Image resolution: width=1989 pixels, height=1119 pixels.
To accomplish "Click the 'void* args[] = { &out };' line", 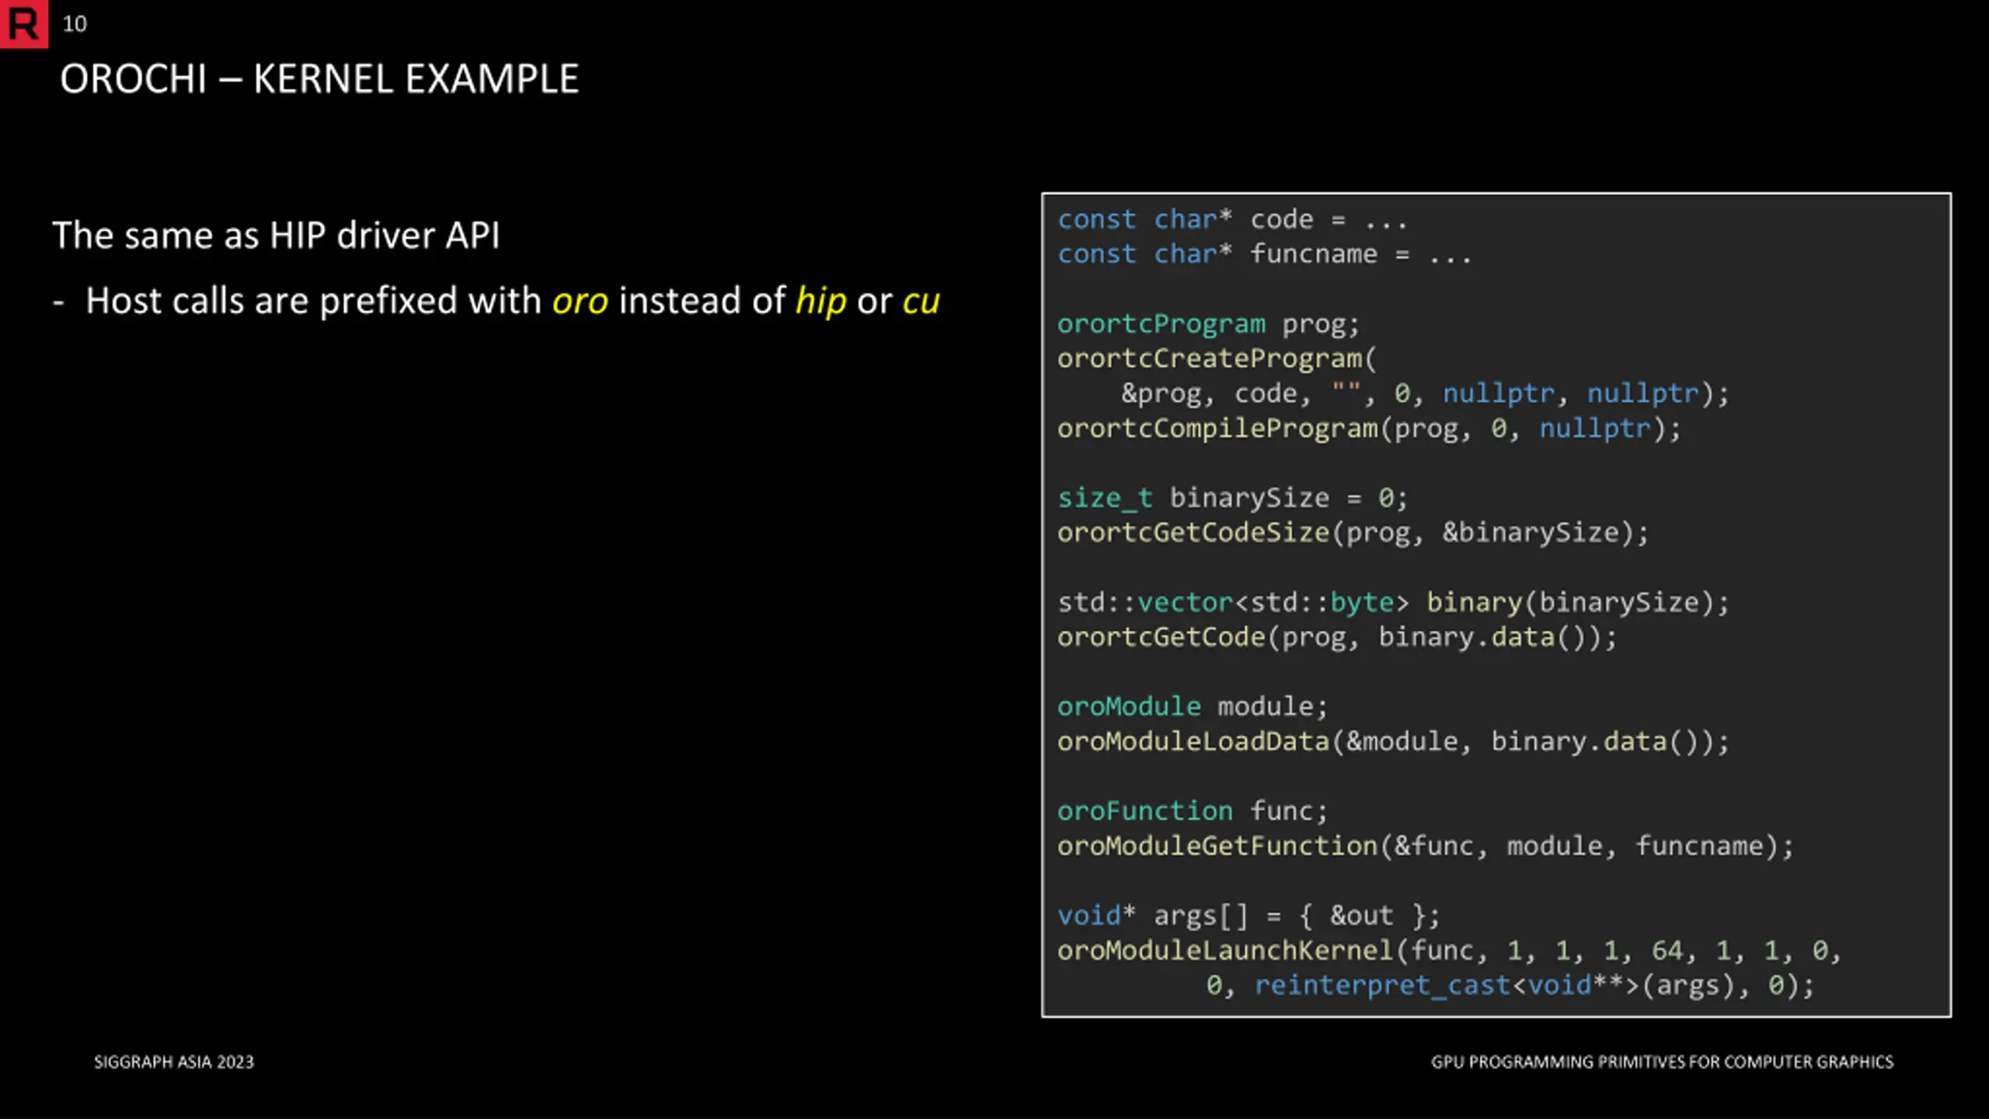I will pyautogui.click(x=1249, y=916).
